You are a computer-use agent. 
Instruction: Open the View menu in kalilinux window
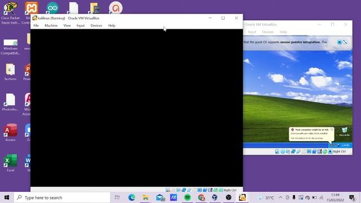coord(67,25)
